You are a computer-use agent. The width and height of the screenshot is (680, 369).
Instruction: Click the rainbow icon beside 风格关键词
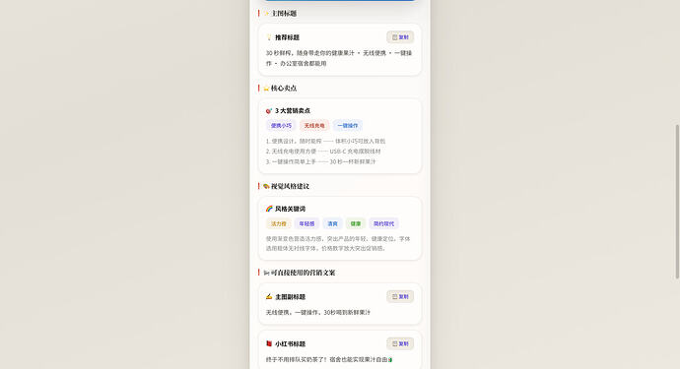269,209
